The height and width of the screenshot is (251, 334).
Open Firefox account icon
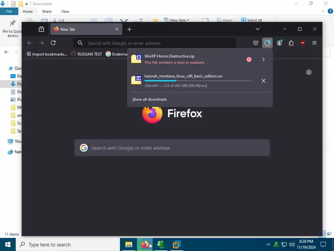279,43
